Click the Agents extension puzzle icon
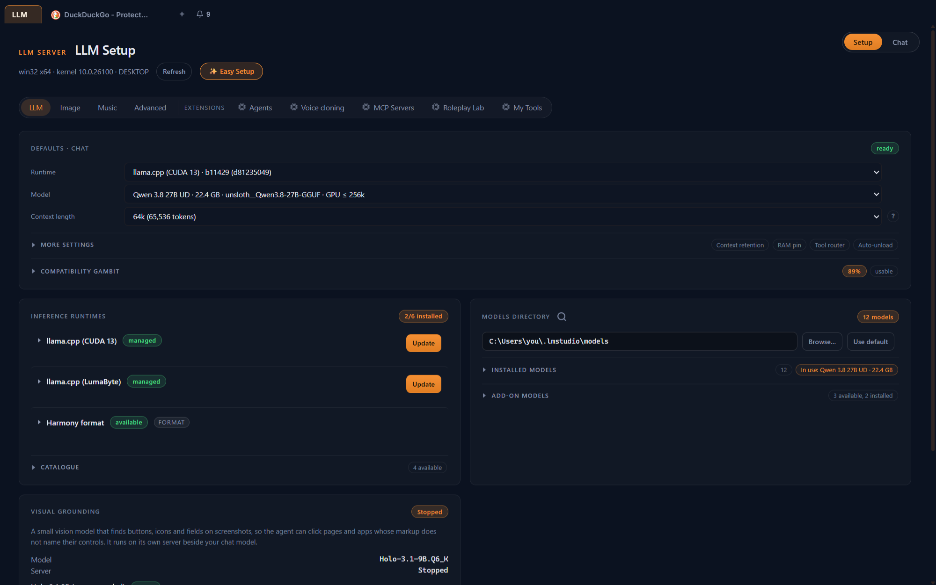 (242, 107)
